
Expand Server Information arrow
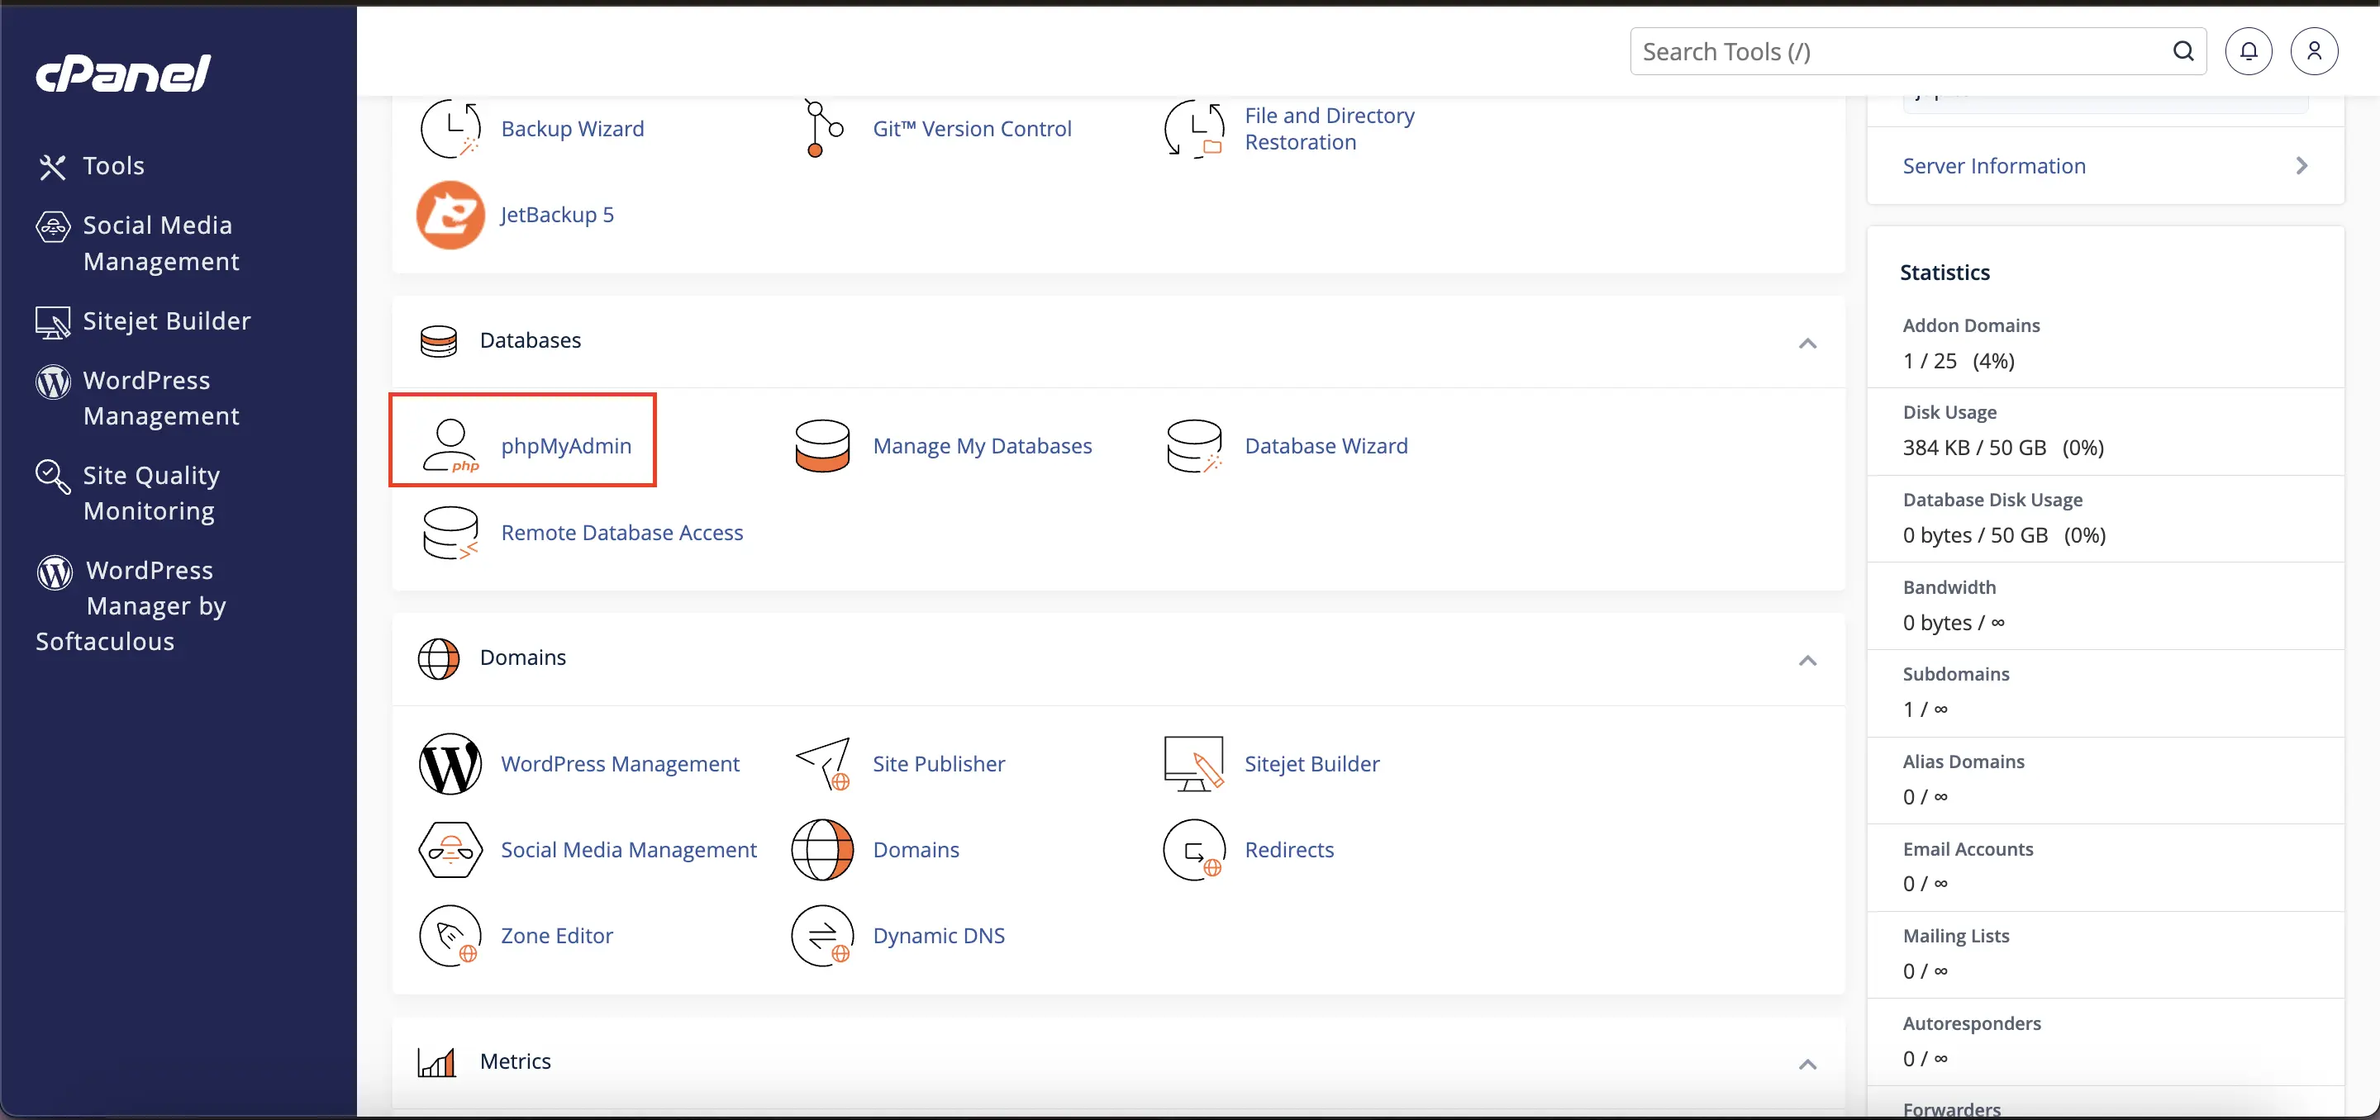click(2301, 165)
